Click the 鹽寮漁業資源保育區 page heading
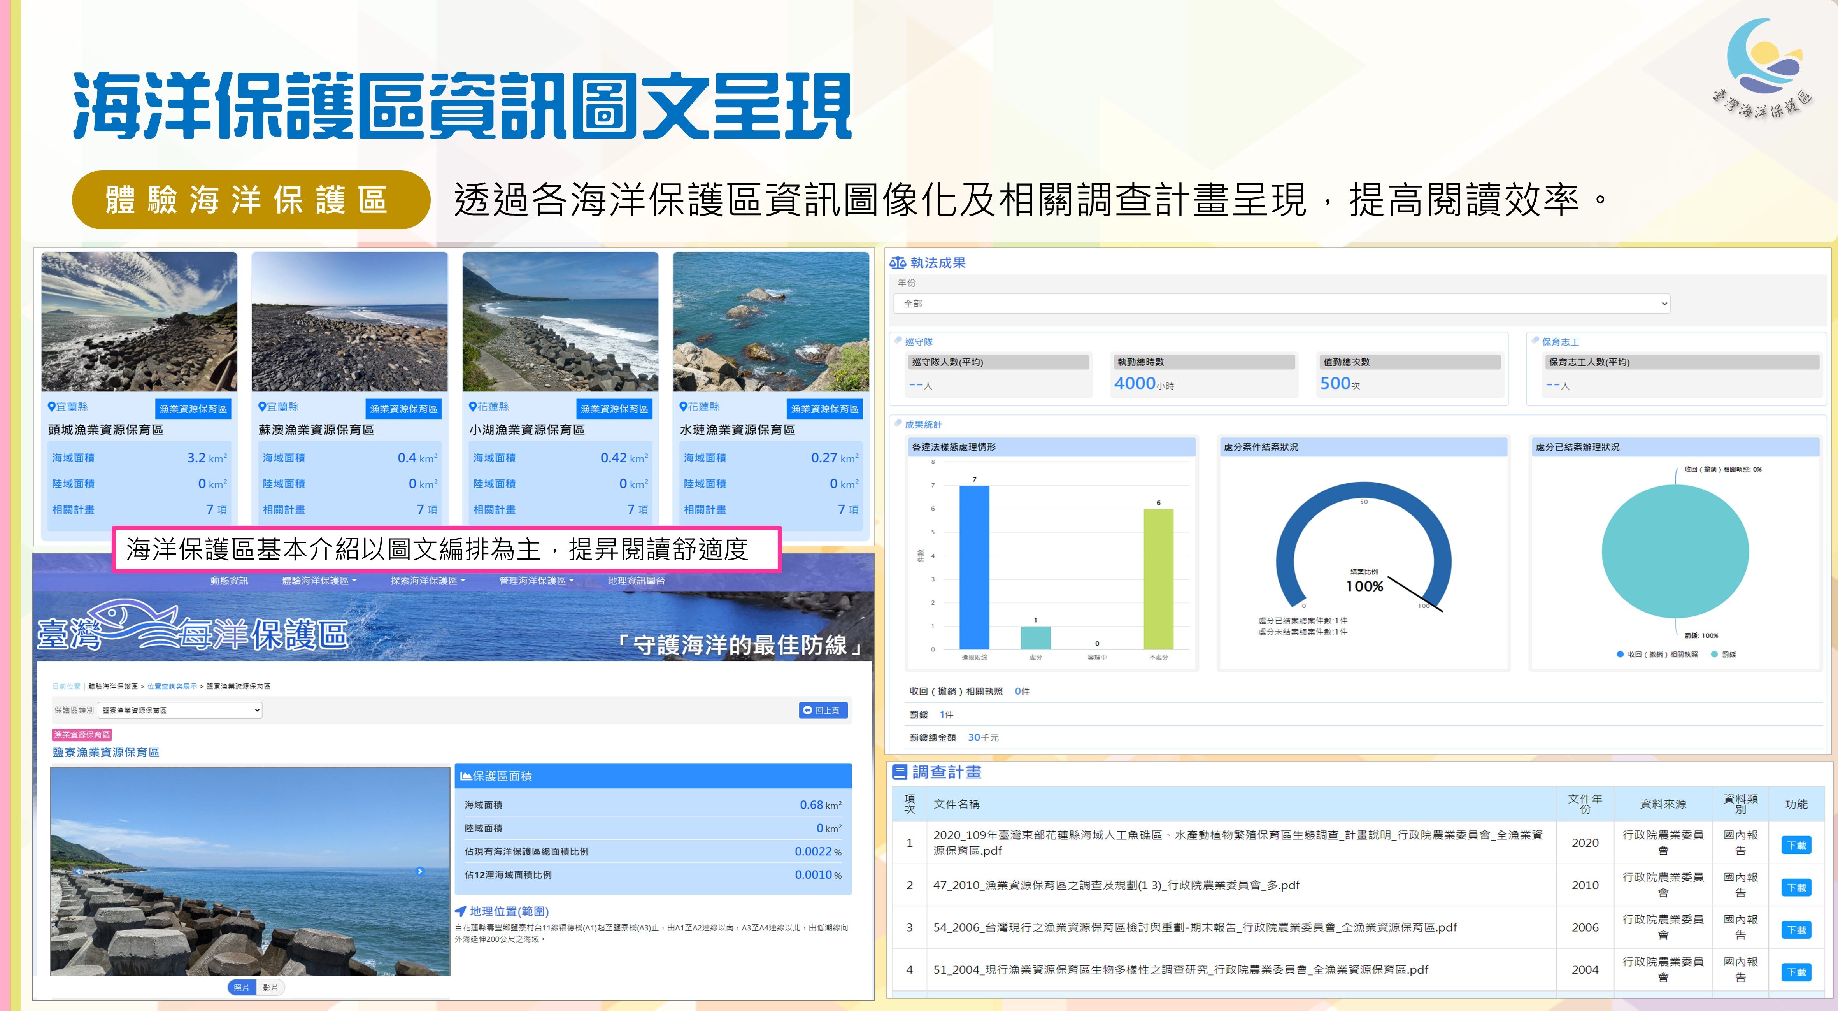The height and width of the screenshot is (1011, 1838). 105,752
